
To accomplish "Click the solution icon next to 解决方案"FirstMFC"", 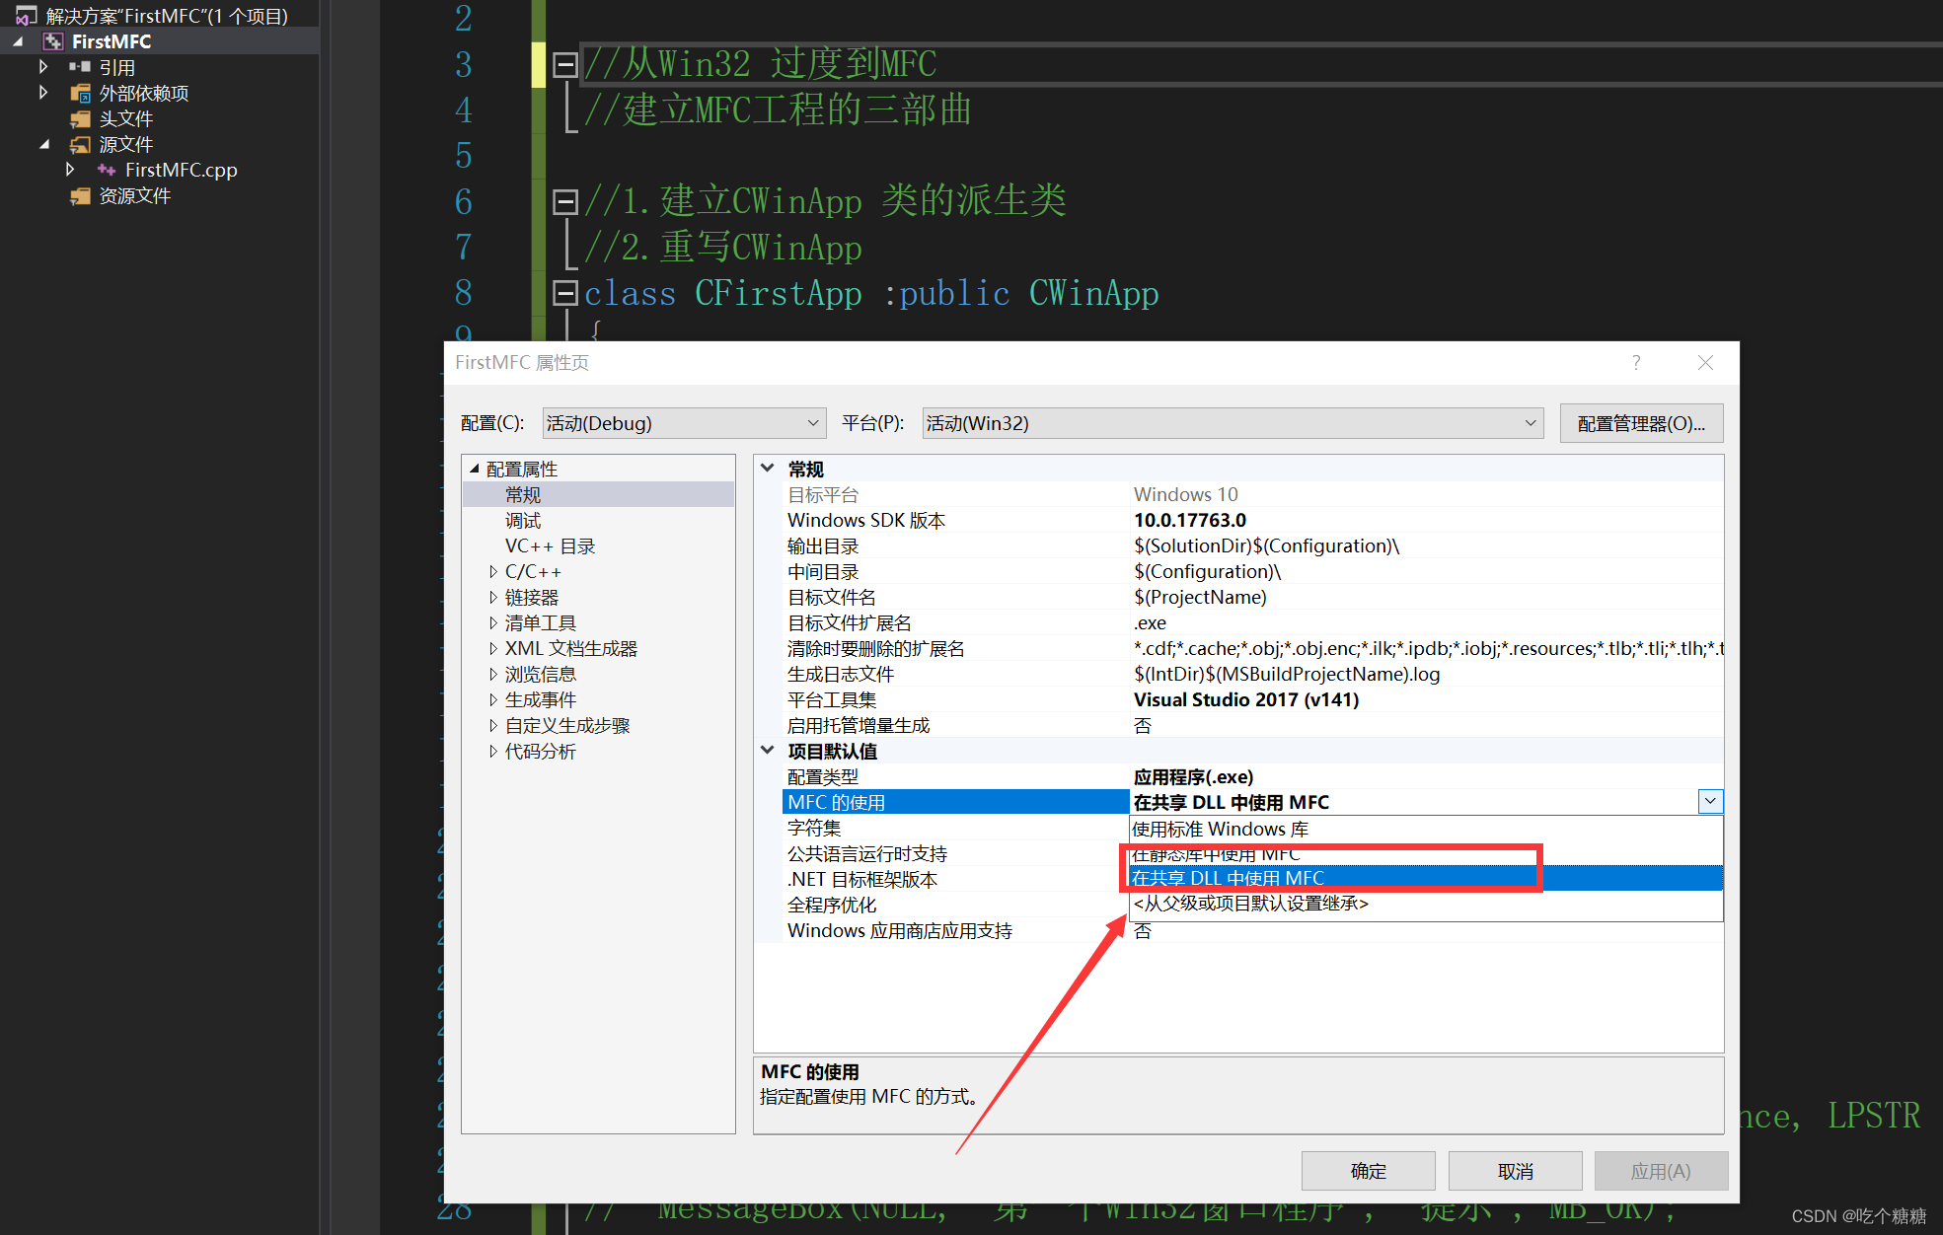I will point(25,15).
